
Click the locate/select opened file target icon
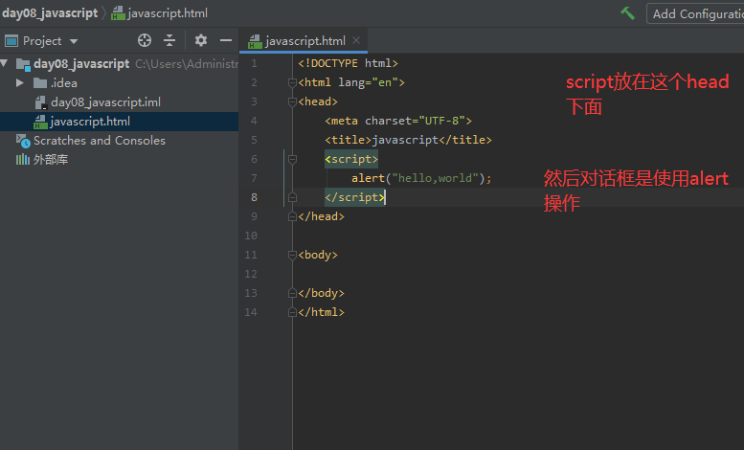tap(145, 40)
